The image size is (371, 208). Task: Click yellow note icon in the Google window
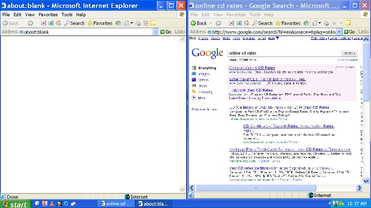348,23
